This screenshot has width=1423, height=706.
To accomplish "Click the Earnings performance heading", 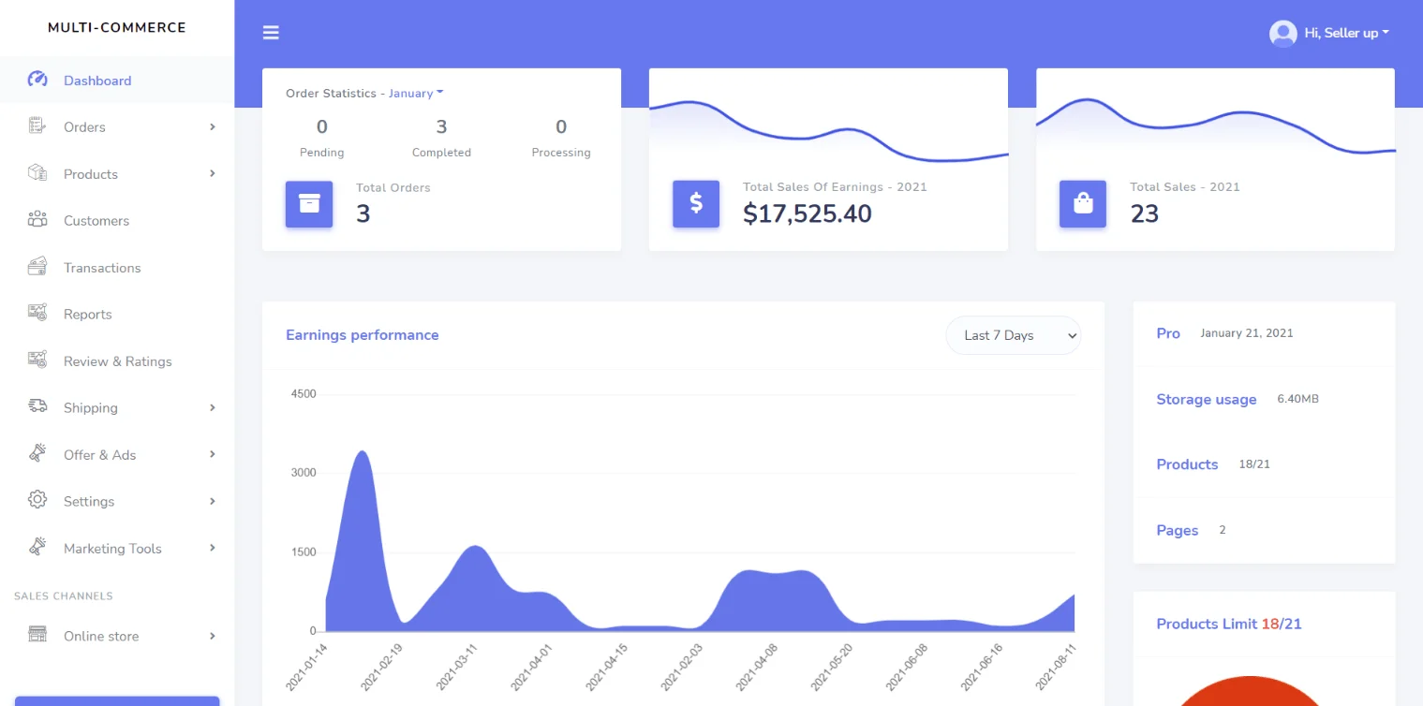I will pos(362,335).
